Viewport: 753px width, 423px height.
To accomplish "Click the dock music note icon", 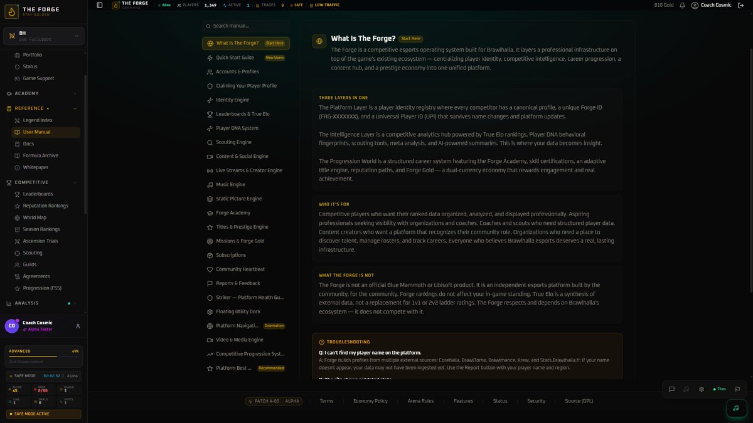I will tap(686, 389).
